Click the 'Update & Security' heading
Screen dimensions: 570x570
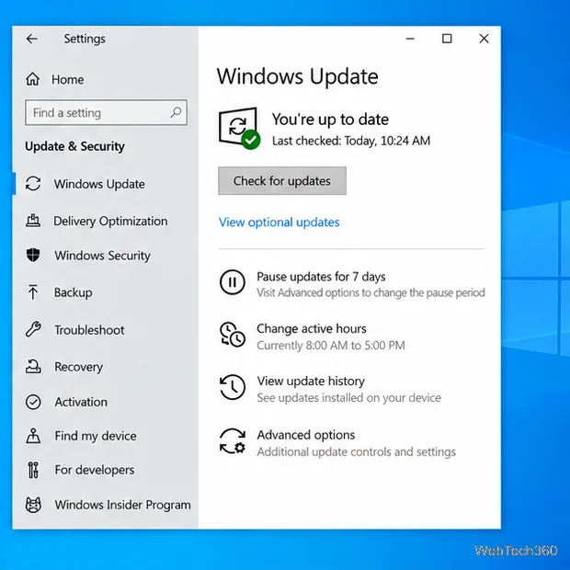pos(74,146)
